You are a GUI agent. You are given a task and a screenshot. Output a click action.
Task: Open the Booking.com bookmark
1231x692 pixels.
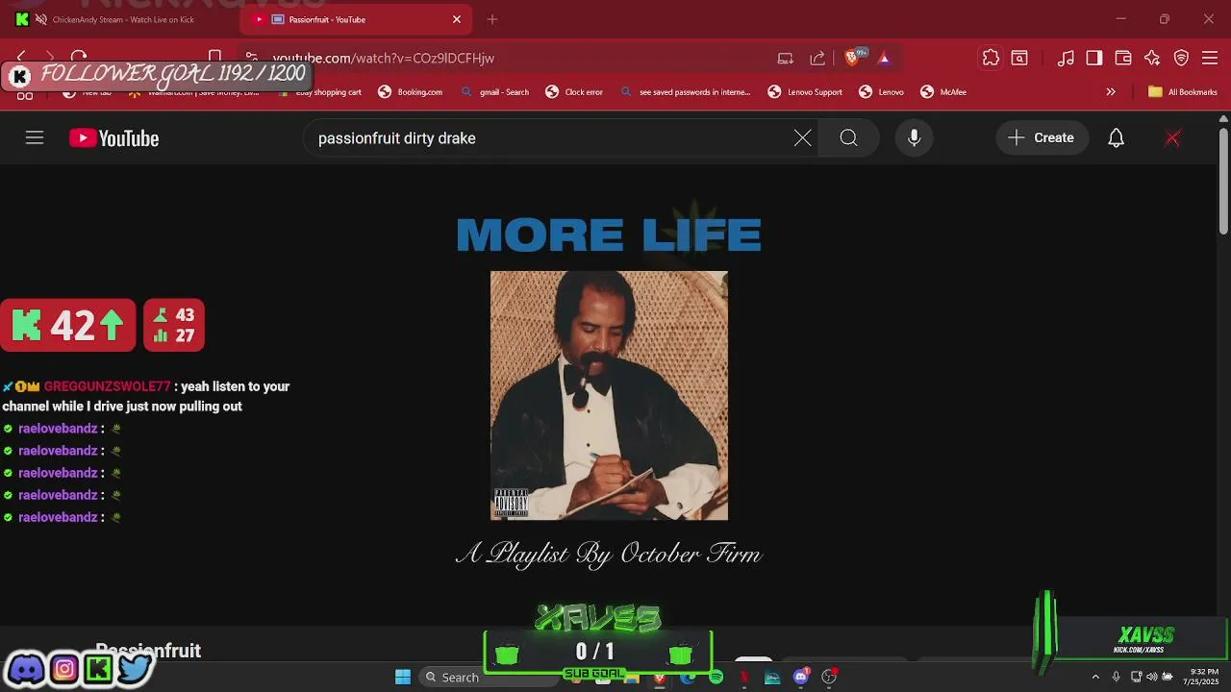(x=411, y=92)
